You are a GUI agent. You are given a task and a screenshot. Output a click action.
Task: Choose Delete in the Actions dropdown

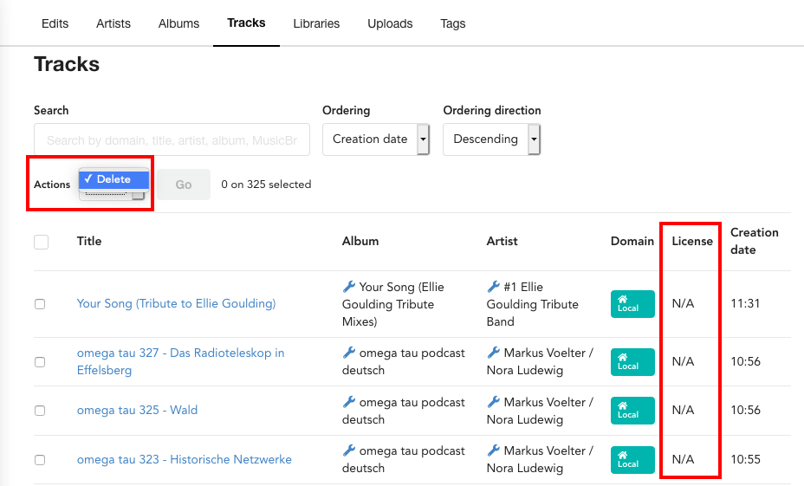click(x=113, y=179)
